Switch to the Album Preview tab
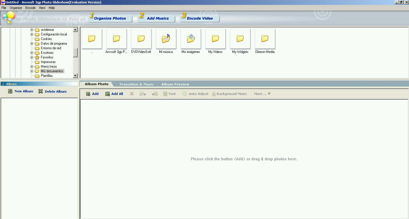 click(175, 84)
